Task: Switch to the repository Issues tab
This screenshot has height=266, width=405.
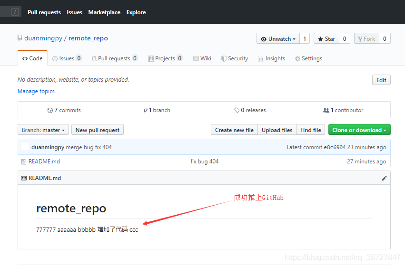Action: click(x=67, y=58)
